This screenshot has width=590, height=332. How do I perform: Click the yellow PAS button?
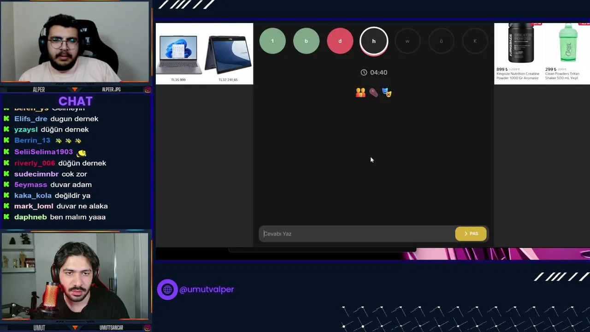[471, 234]
